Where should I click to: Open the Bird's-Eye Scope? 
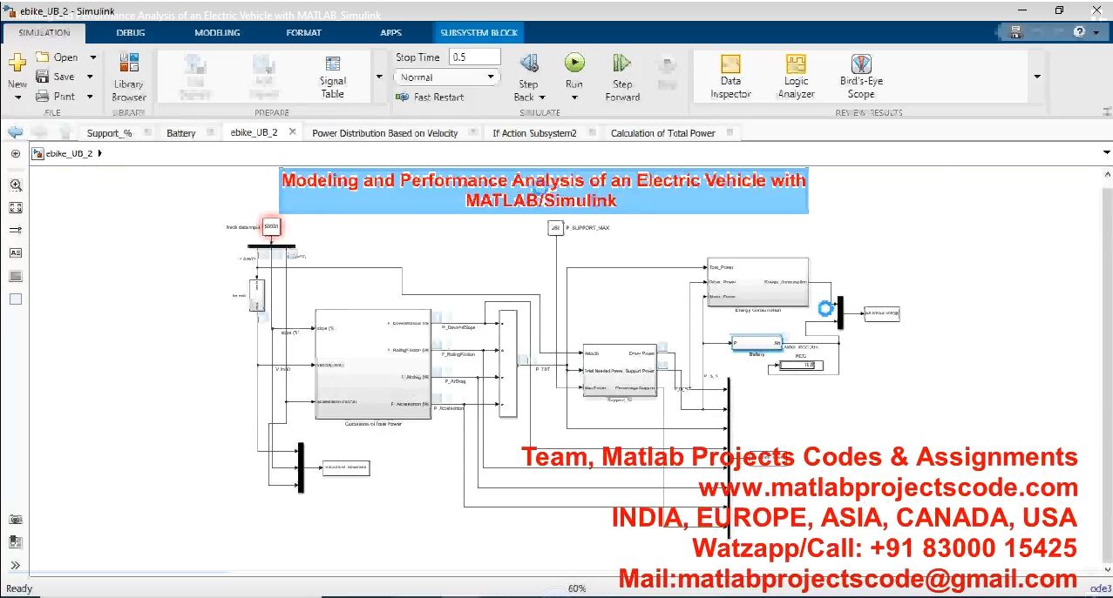(x=860, y=76)
